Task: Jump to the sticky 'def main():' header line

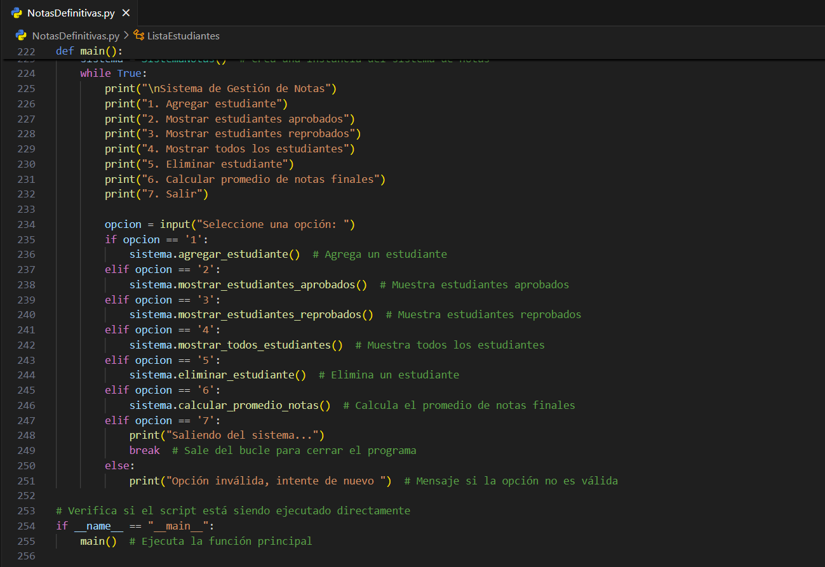Action: click(89, 51)
